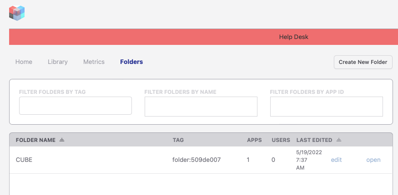Click the Filter Folders by Name input
Image resolution: width=398 pixels, height=195 pixels.
[x=201, y=107]
